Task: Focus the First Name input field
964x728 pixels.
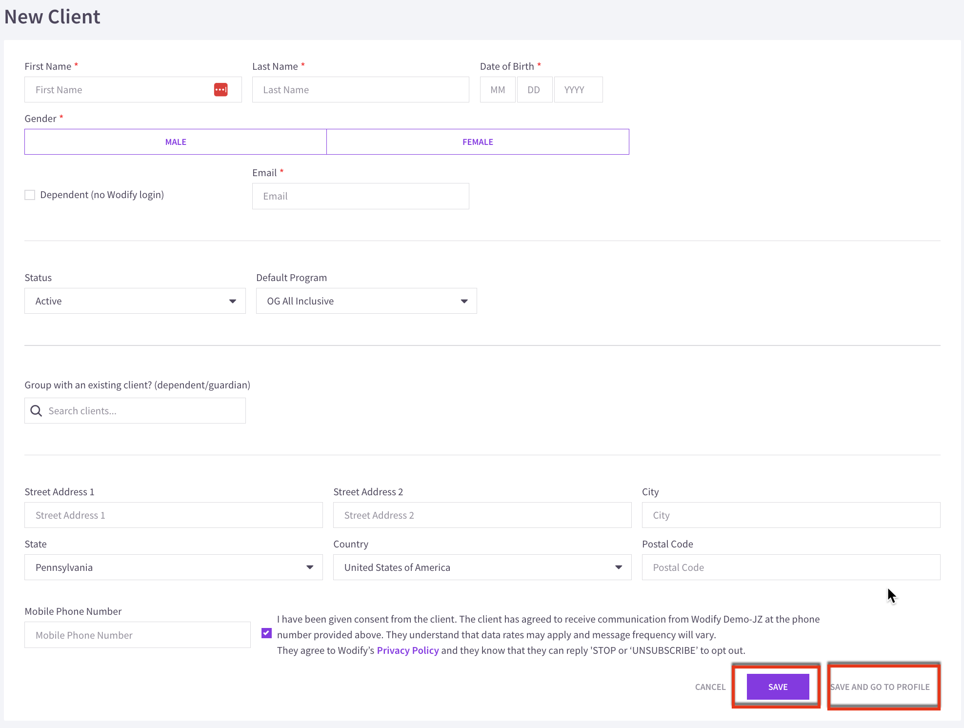Action: click(x=133, y=90)
